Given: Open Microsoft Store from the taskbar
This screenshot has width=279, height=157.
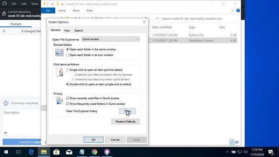Looking at the screenshot, I should [56, 152].
